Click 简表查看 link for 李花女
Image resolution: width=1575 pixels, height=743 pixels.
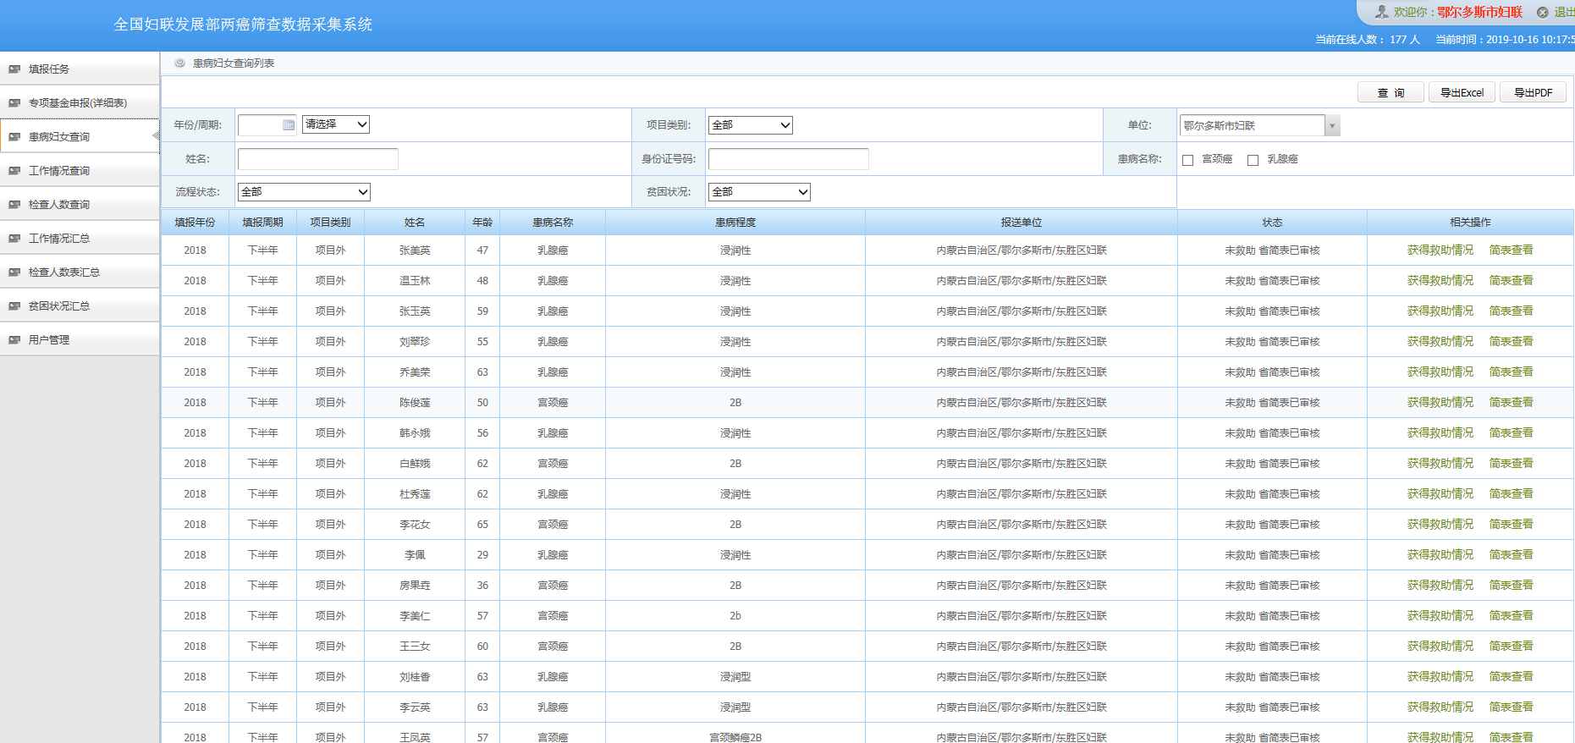(1512, 525)
